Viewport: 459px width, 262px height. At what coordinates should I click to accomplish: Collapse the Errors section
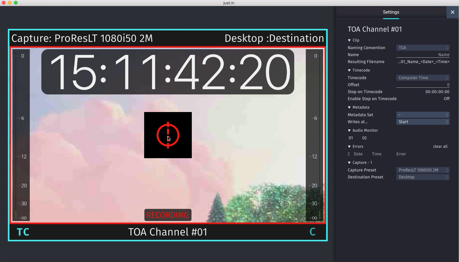pos(349,147)
